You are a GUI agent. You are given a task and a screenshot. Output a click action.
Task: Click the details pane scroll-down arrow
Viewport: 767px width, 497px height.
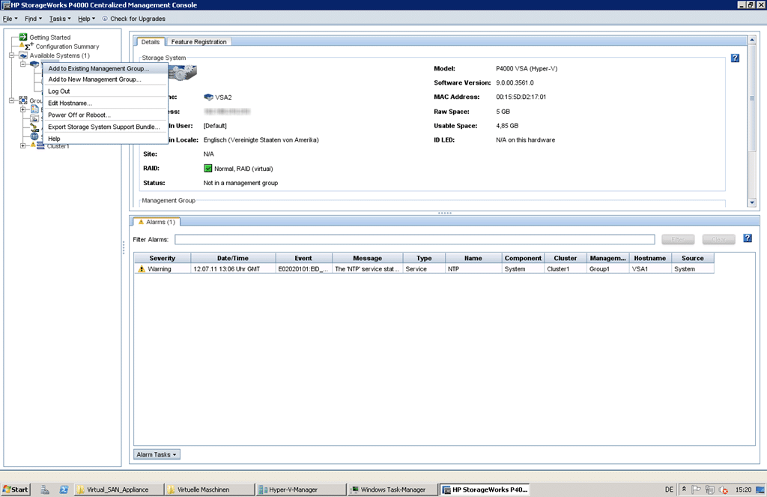[752, 202]
